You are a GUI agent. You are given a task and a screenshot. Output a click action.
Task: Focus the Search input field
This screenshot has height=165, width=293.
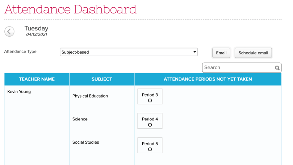[x=237, y=67]
